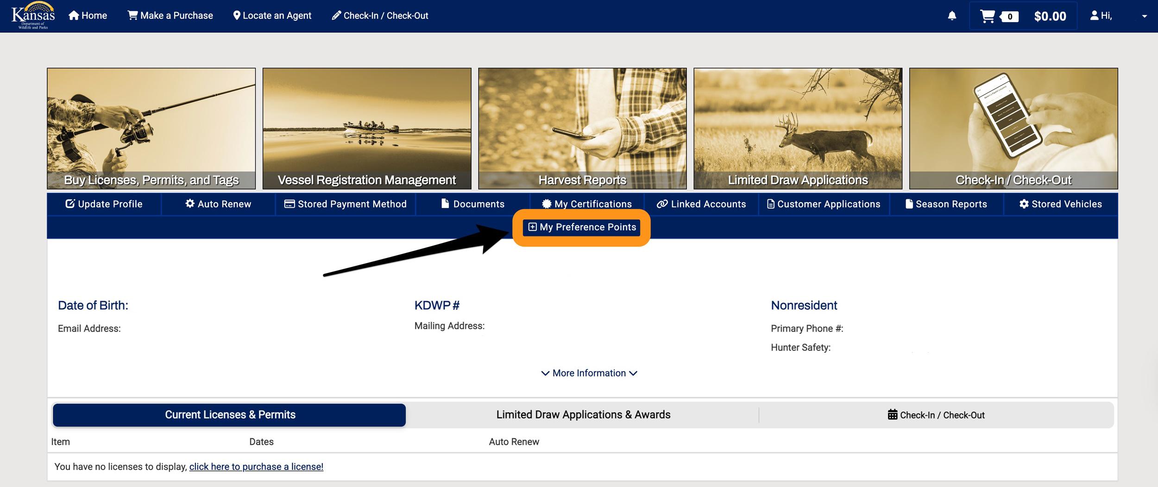Expand the More Information section
The height and width of the screenshot is (487, 1158).
[x=589, y=373]
